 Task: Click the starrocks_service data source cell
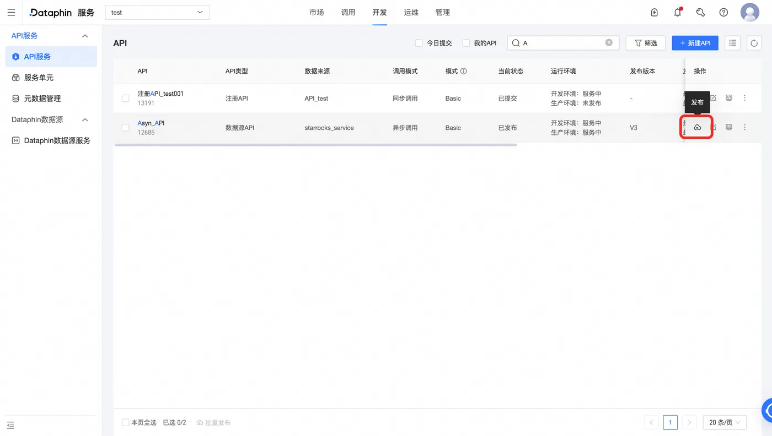[329, 128]
